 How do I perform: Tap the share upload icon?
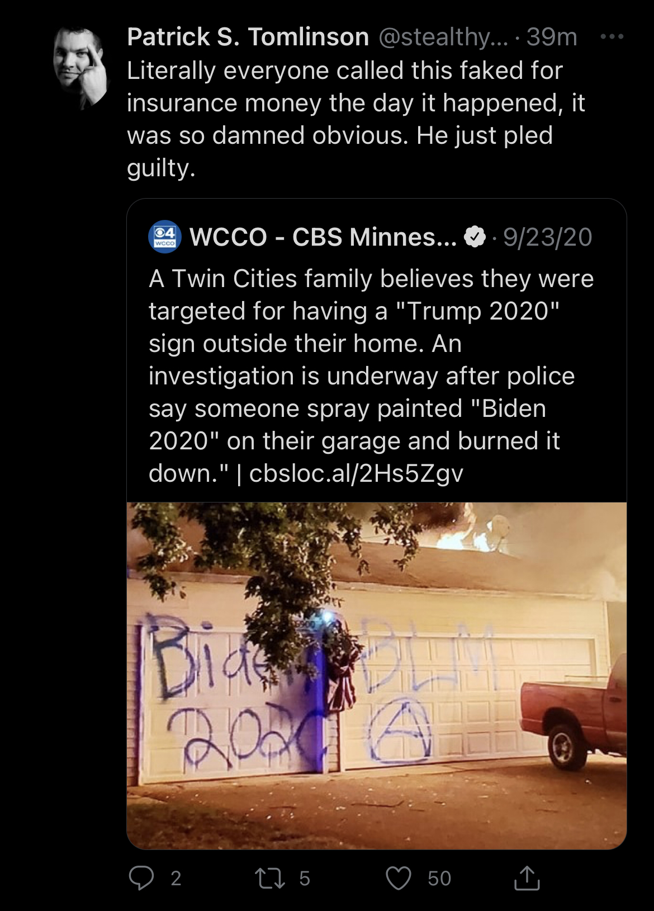click(x=527, y=877)
